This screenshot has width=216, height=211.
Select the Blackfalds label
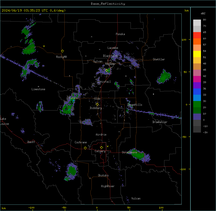click(111, 56)
